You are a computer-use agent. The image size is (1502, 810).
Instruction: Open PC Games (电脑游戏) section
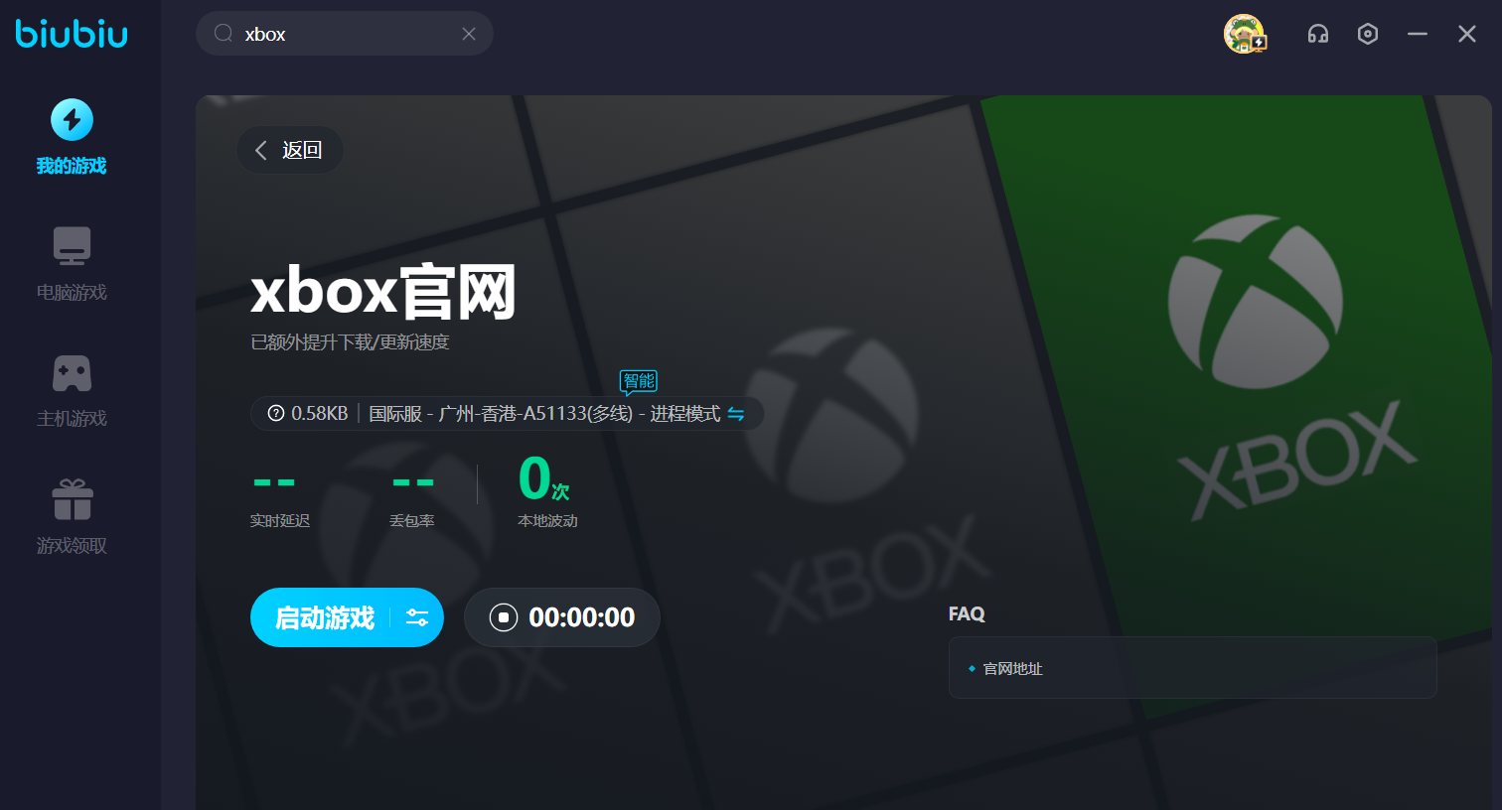pos(72,263)
